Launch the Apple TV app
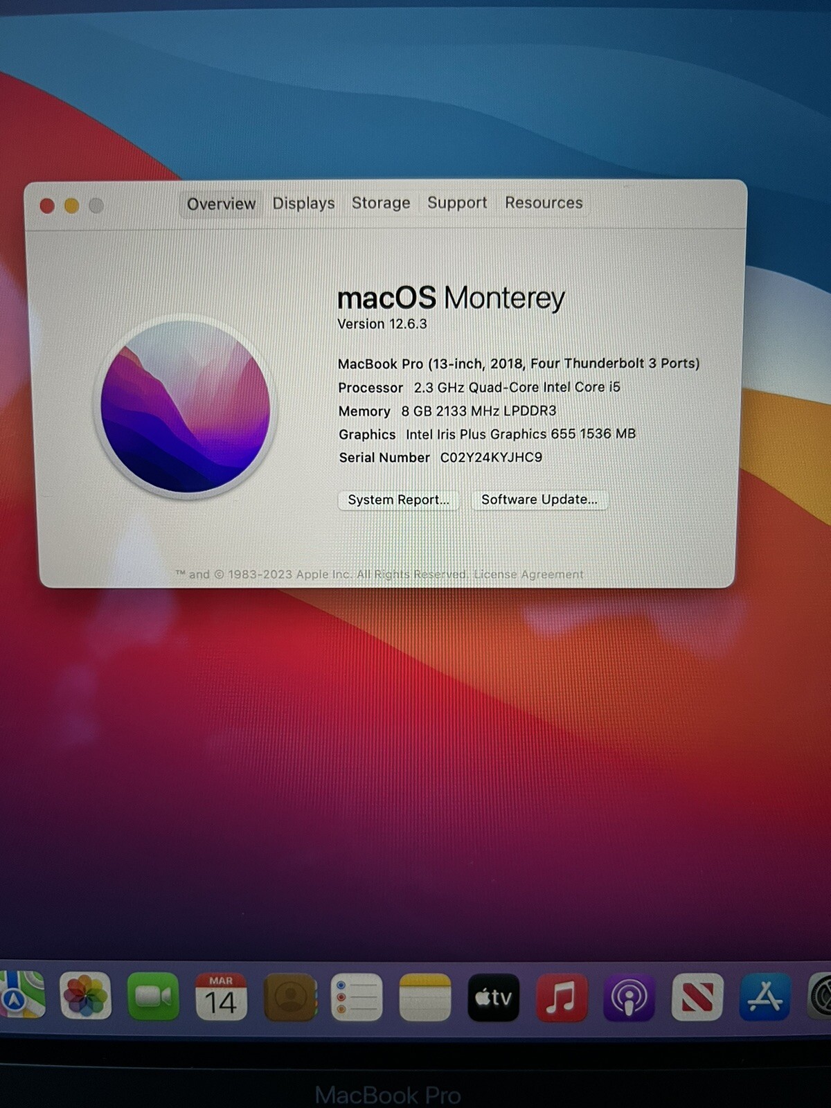831x1108 pixels. click(493, 996)
